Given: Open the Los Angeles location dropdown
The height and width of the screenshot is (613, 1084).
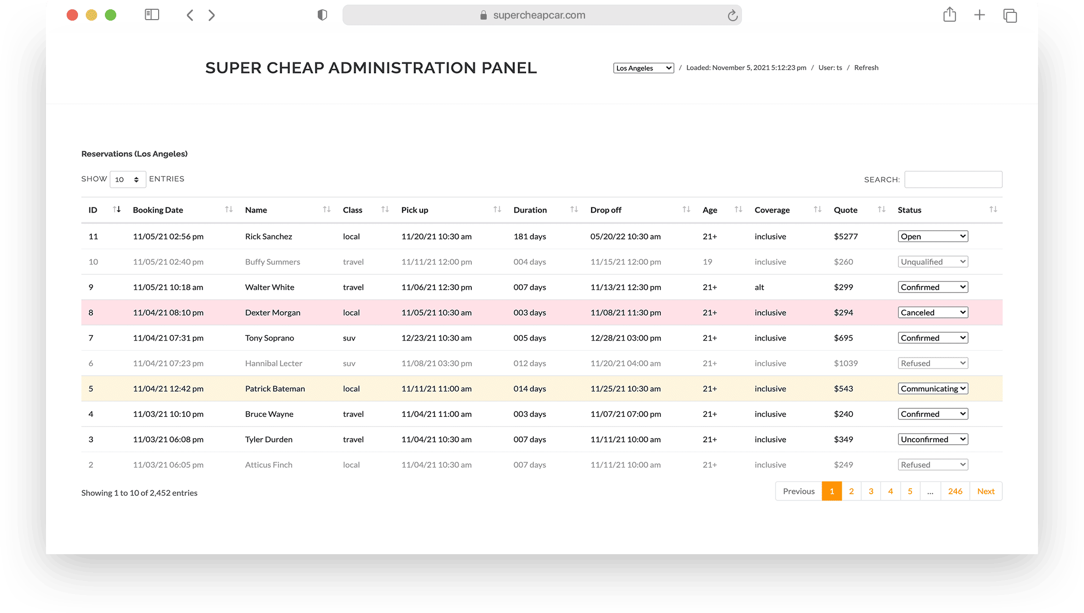Looking at the screenshot, I should [643, 68].
